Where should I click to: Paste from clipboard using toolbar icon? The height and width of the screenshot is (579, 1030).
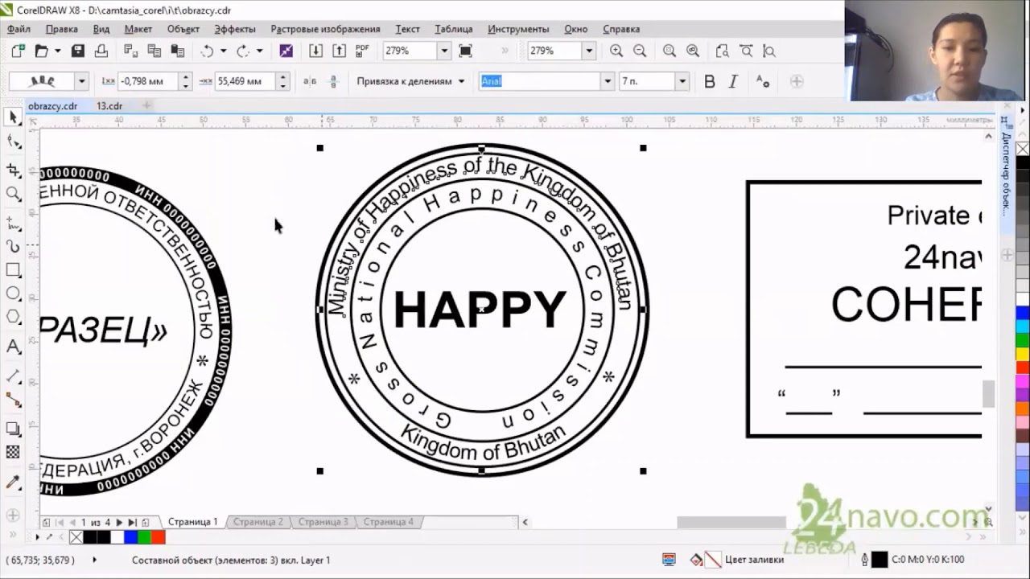(177, 51)
